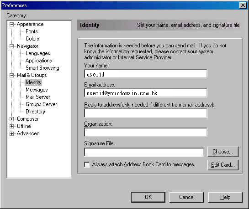Select the Mail Server category
Screen dimensions: 249x209
(x=38, y=97)
